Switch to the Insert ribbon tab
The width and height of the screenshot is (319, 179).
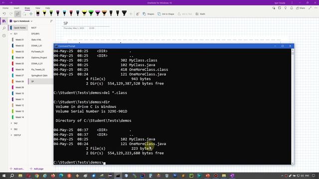16,8
